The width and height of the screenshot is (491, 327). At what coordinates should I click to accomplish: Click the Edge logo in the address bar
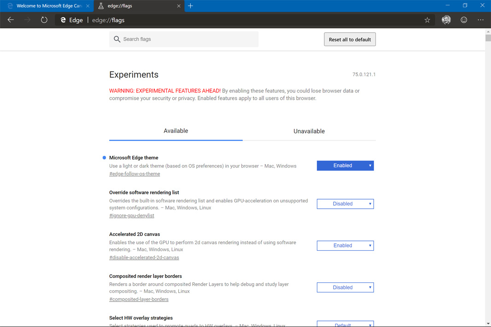(64, 20)
